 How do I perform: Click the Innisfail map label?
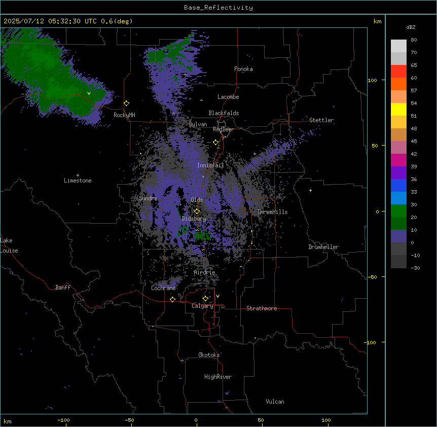[210, 165]
